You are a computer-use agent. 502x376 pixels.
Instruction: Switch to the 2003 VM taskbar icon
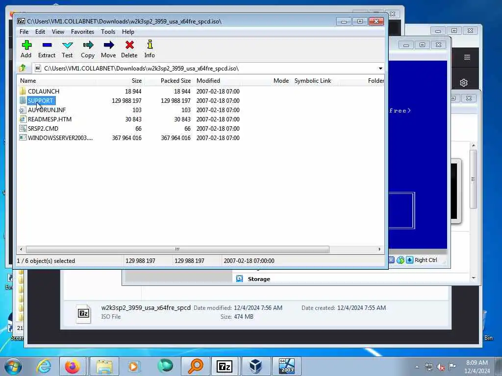pos(286,366)
